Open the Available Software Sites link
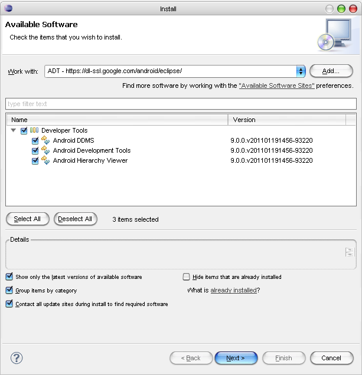Viewport: 362px width, 375px height. click(x=276, y=85)
